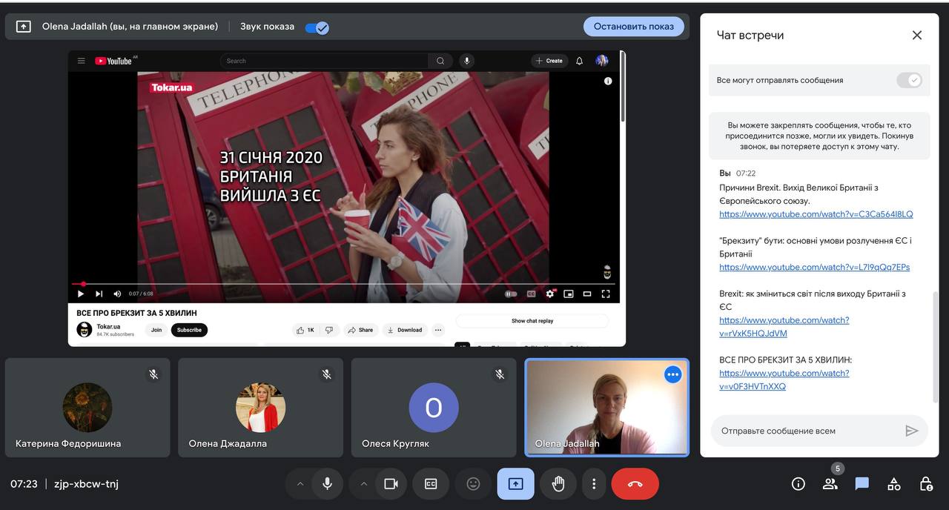949x510 pixels.
Task: Select Олена Джадалла participant tile
Action: point(261,408)
